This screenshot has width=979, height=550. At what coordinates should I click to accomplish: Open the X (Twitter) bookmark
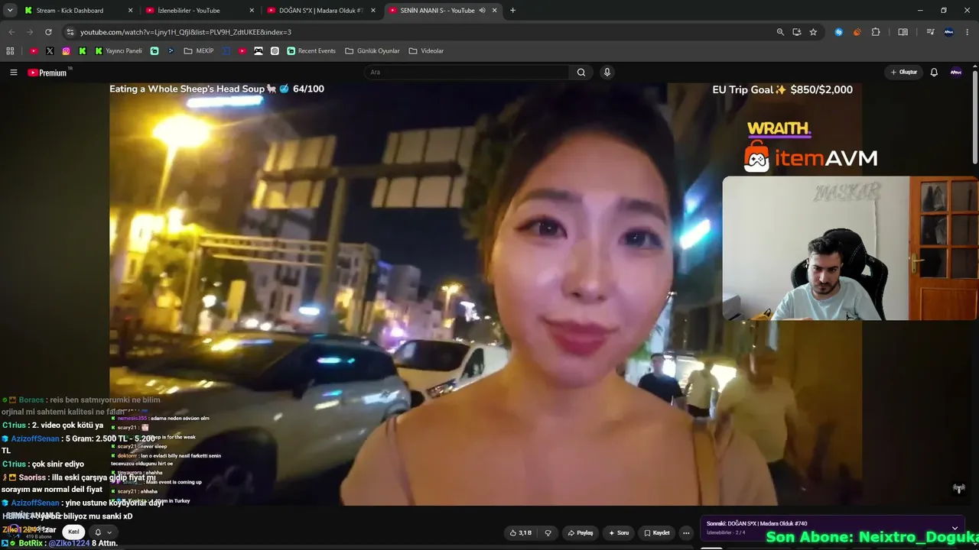(x=50, y=51)
